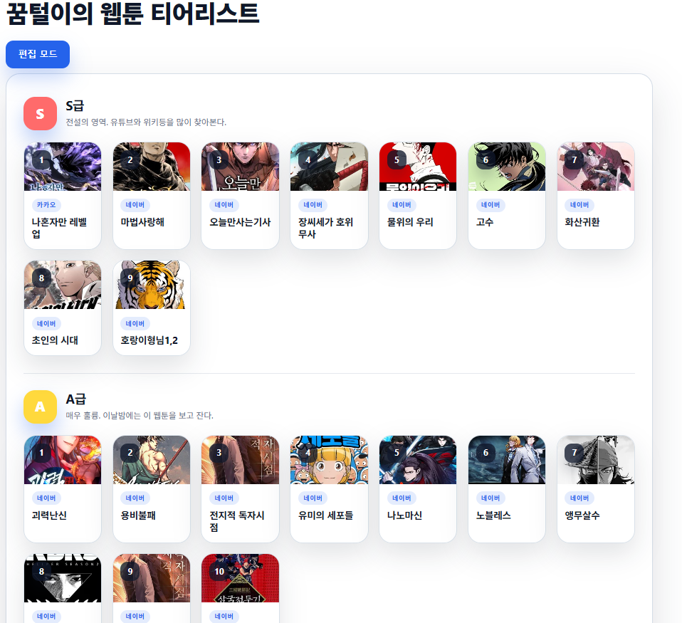The height and width of the screenshot is (623, 682).
Task: Select the 오늘만사는기사 cover image
Action: [240, 167]
